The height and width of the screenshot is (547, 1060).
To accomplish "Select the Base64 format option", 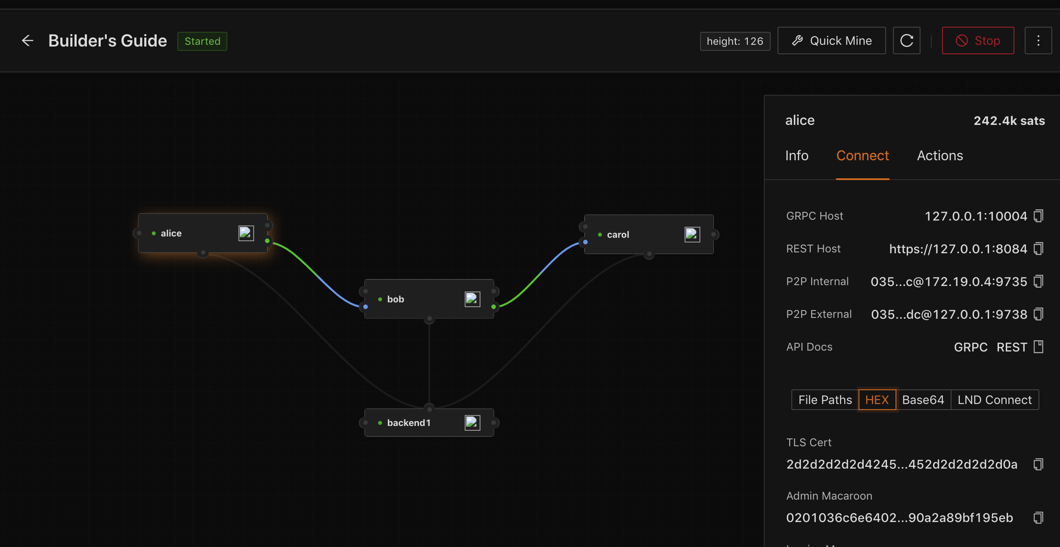I will pos(923,400).
